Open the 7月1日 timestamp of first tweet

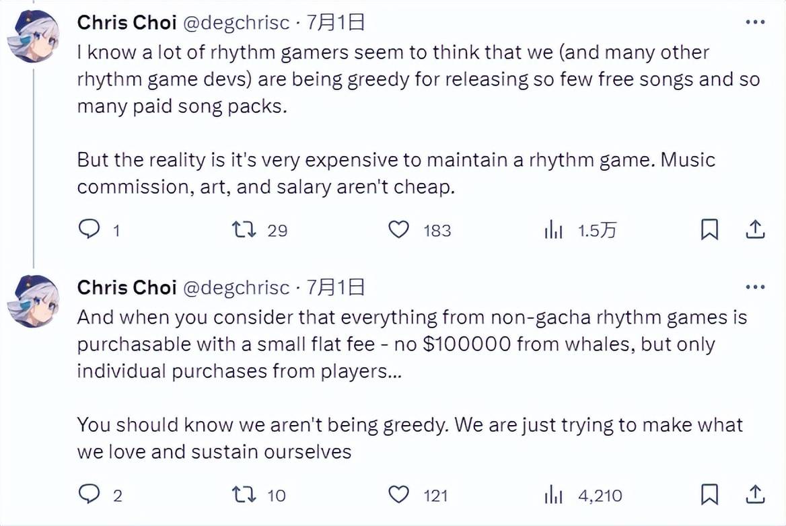[336, 22]
